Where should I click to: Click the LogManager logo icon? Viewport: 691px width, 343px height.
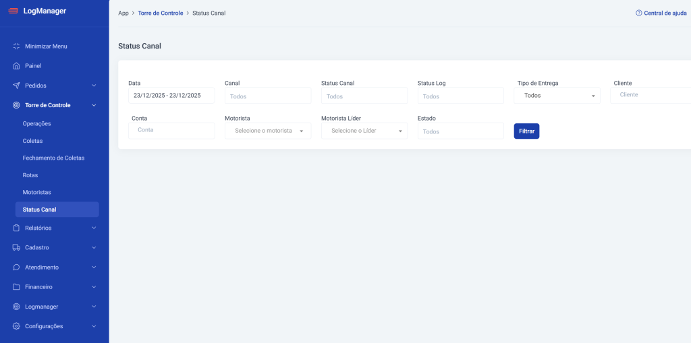click(x=13, y=11)
